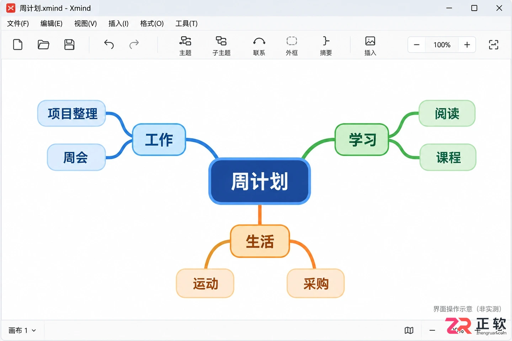
Task: Select the 周会 subtopic
Action: 76,157
